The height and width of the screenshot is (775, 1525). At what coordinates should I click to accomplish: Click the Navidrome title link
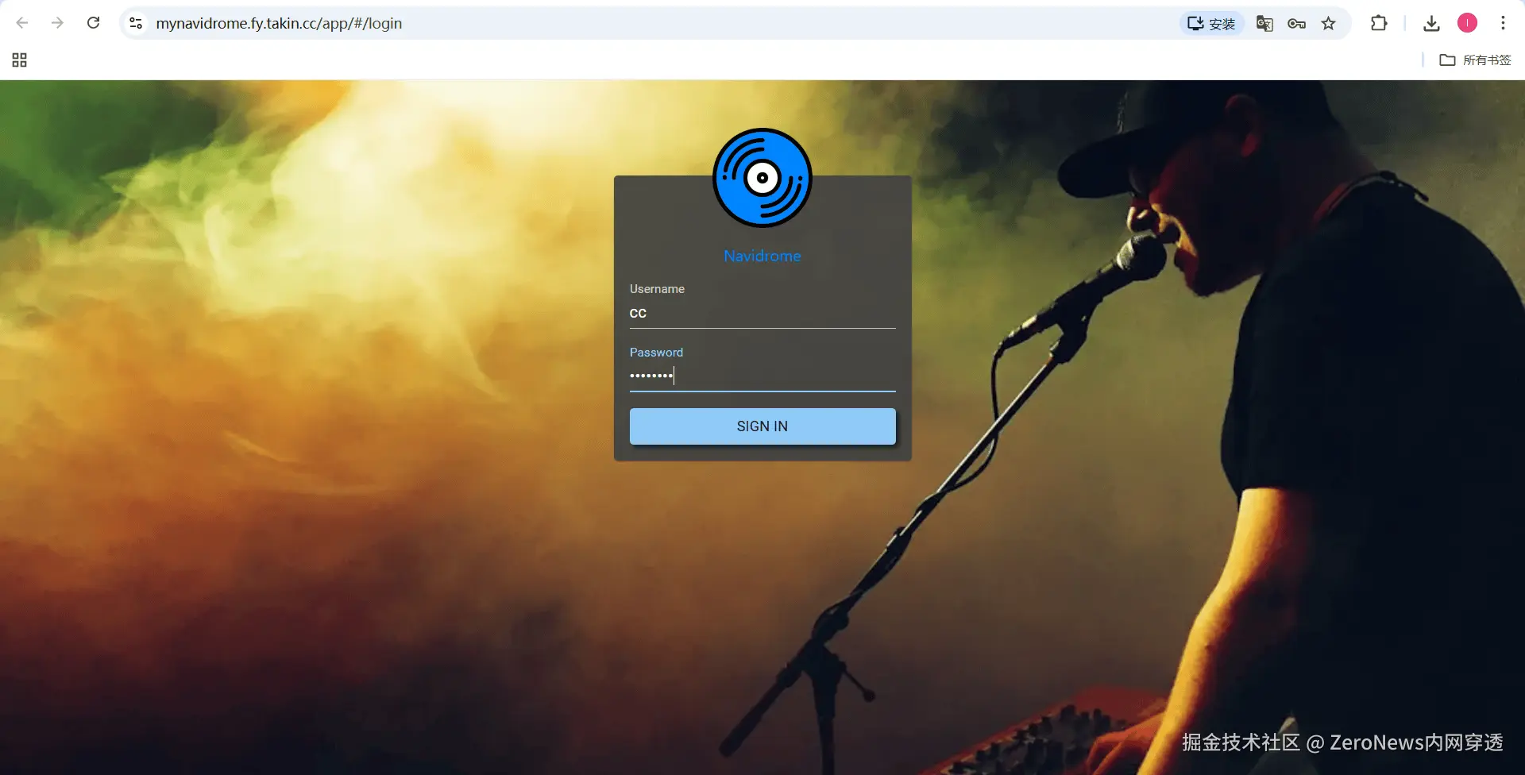[762, 256]
